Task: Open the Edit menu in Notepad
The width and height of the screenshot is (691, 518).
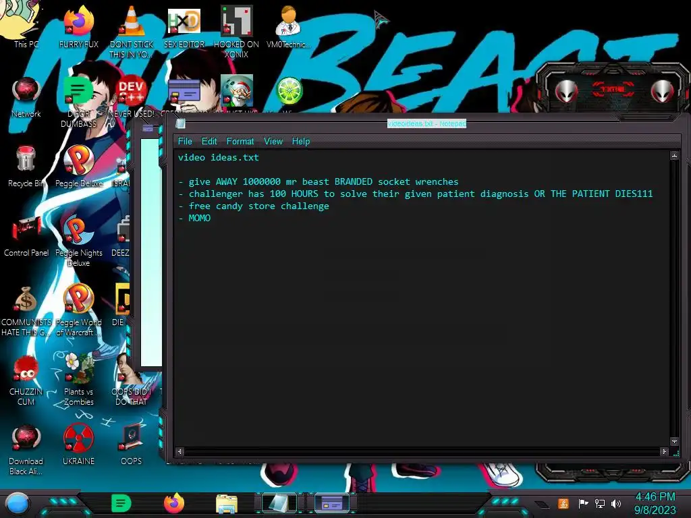Action: point(209,142)
